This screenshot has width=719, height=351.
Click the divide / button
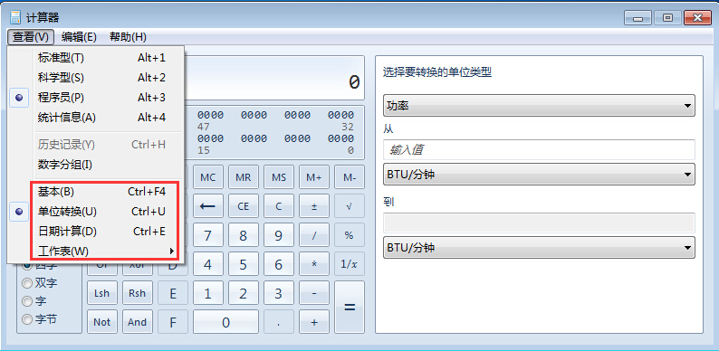[x=313, y=235]
